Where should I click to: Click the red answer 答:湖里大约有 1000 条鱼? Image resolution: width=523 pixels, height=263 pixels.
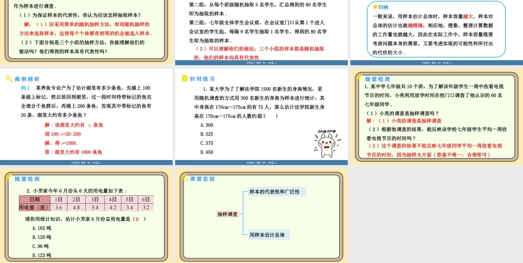click(73, 152)
